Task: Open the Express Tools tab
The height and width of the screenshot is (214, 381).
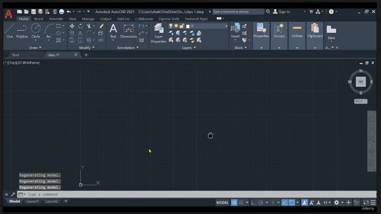Action: (x=169, y=19)
